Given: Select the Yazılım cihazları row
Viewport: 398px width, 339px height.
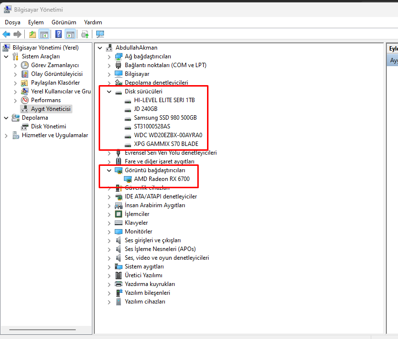Looking at the screenshot, I should (145, 302).
